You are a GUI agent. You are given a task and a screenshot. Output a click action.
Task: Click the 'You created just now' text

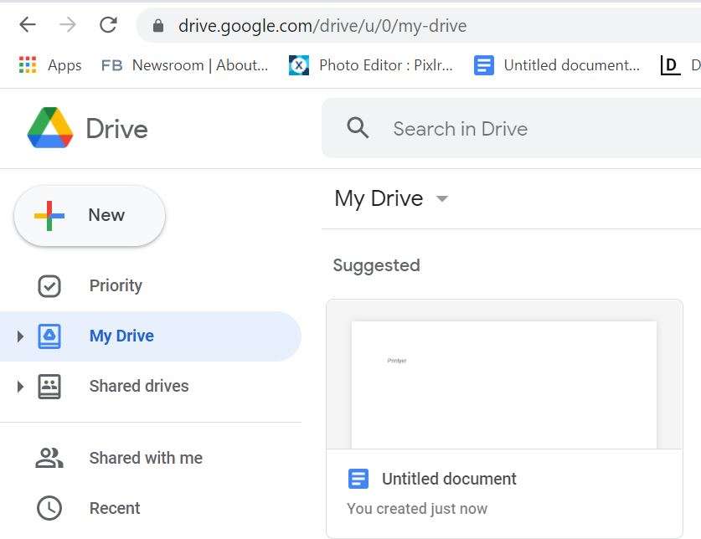point(417,509)
